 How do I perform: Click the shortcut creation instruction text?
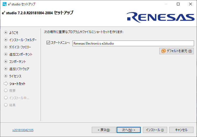point(83,32)
